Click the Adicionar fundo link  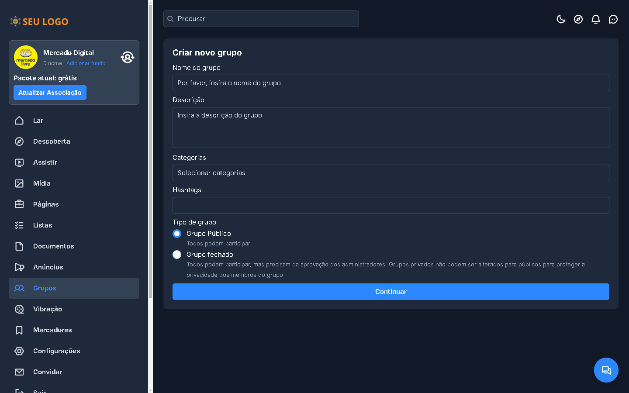pos(86,63)
